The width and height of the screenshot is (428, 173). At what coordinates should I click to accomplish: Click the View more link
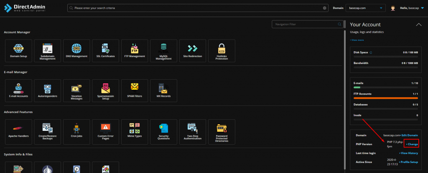357,40
